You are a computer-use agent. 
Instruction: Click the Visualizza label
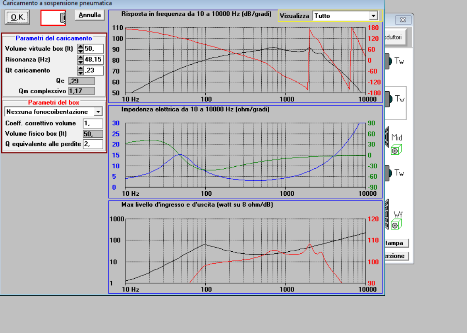click(294, 16)
